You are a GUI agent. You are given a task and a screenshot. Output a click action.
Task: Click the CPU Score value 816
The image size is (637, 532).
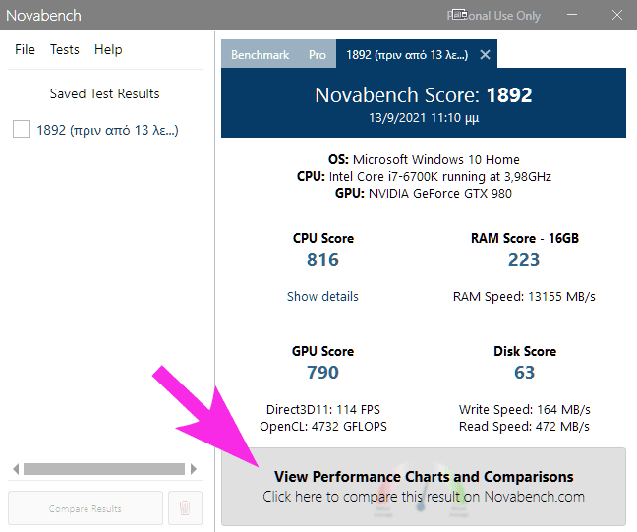click(x=322, y=260)
